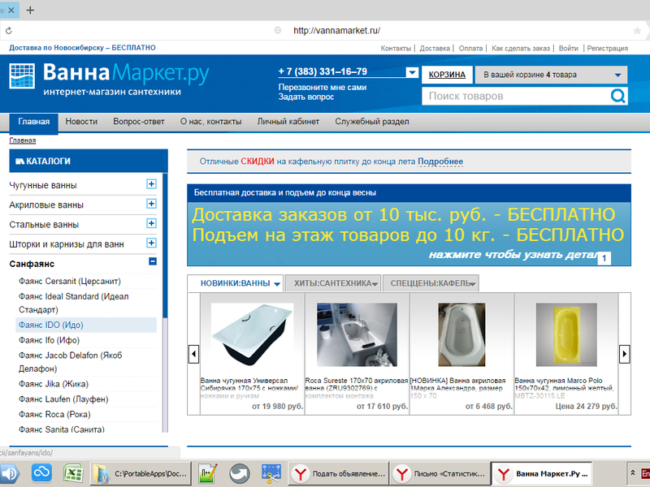Click banner slide indicator 1

[604, 258]
